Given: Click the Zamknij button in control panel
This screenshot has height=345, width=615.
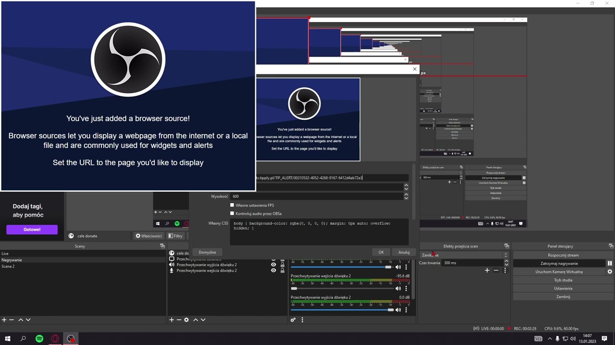Looking at the screenshot, I should pyautogui.click(x=563, y=297).
